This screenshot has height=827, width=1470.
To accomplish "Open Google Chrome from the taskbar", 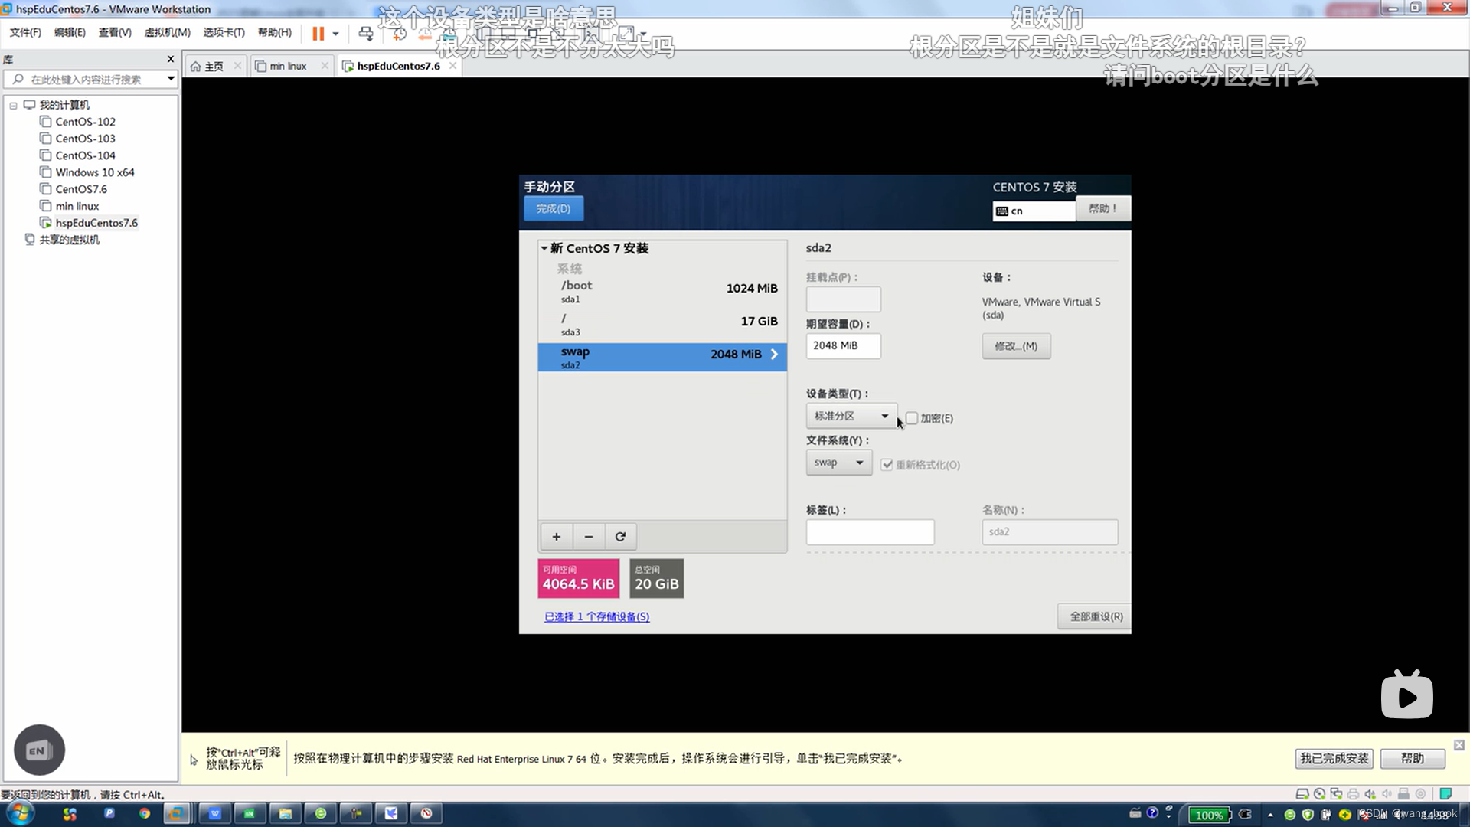I will point(144,813).
